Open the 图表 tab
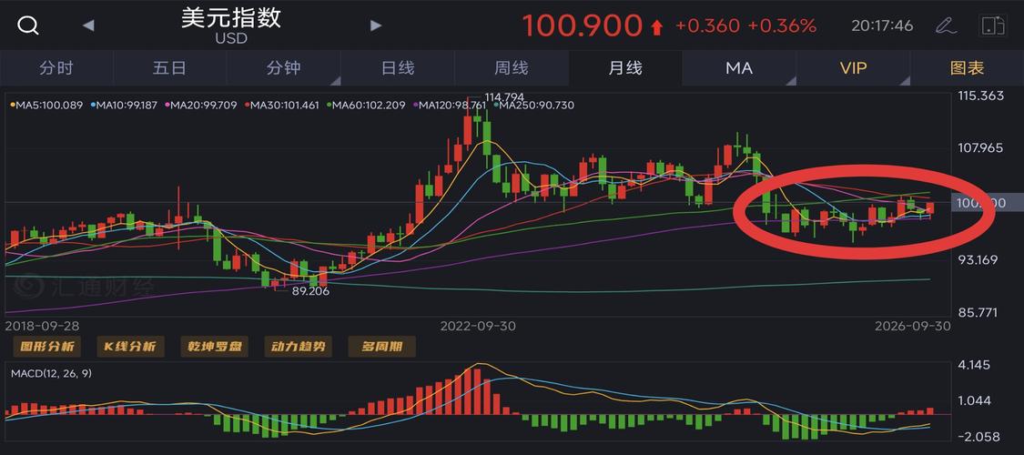 coord(968,68)
